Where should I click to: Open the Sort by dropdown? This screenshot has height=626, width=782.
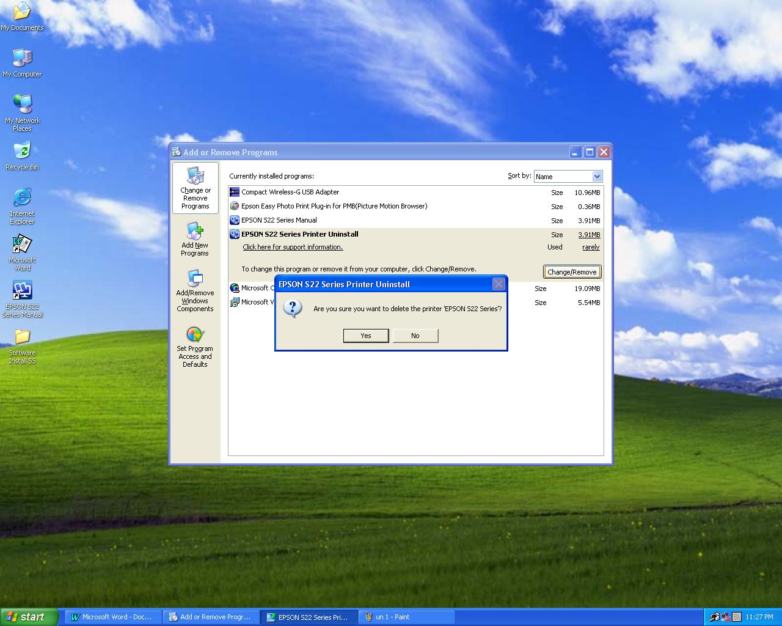pos(596,176)
